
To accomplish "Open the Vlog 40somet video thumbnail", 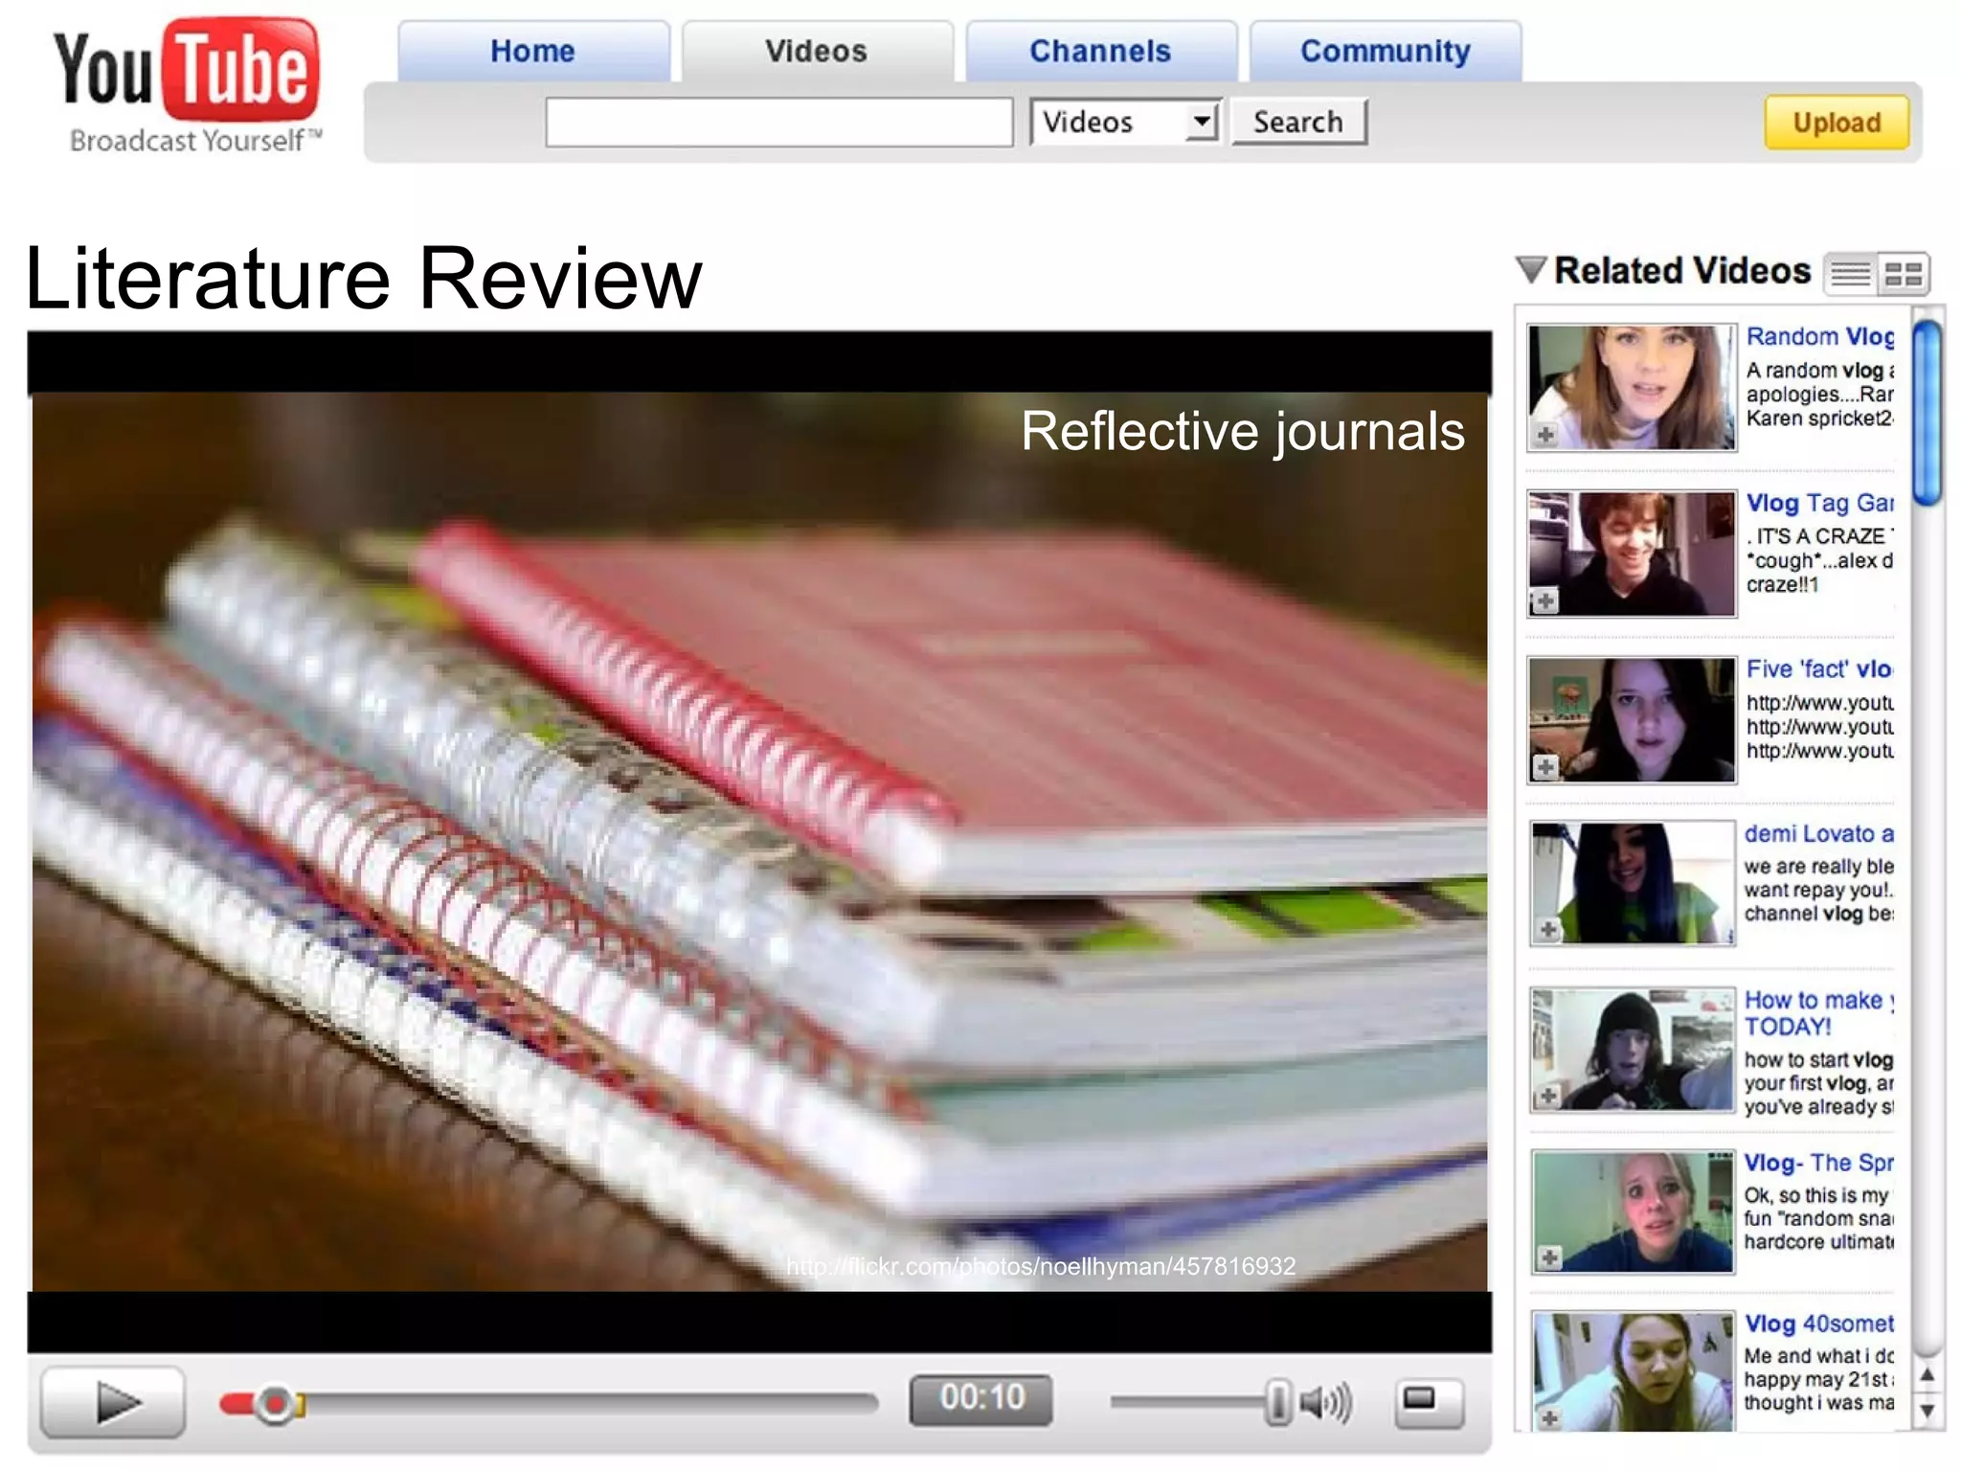I will (1633, 1371).
